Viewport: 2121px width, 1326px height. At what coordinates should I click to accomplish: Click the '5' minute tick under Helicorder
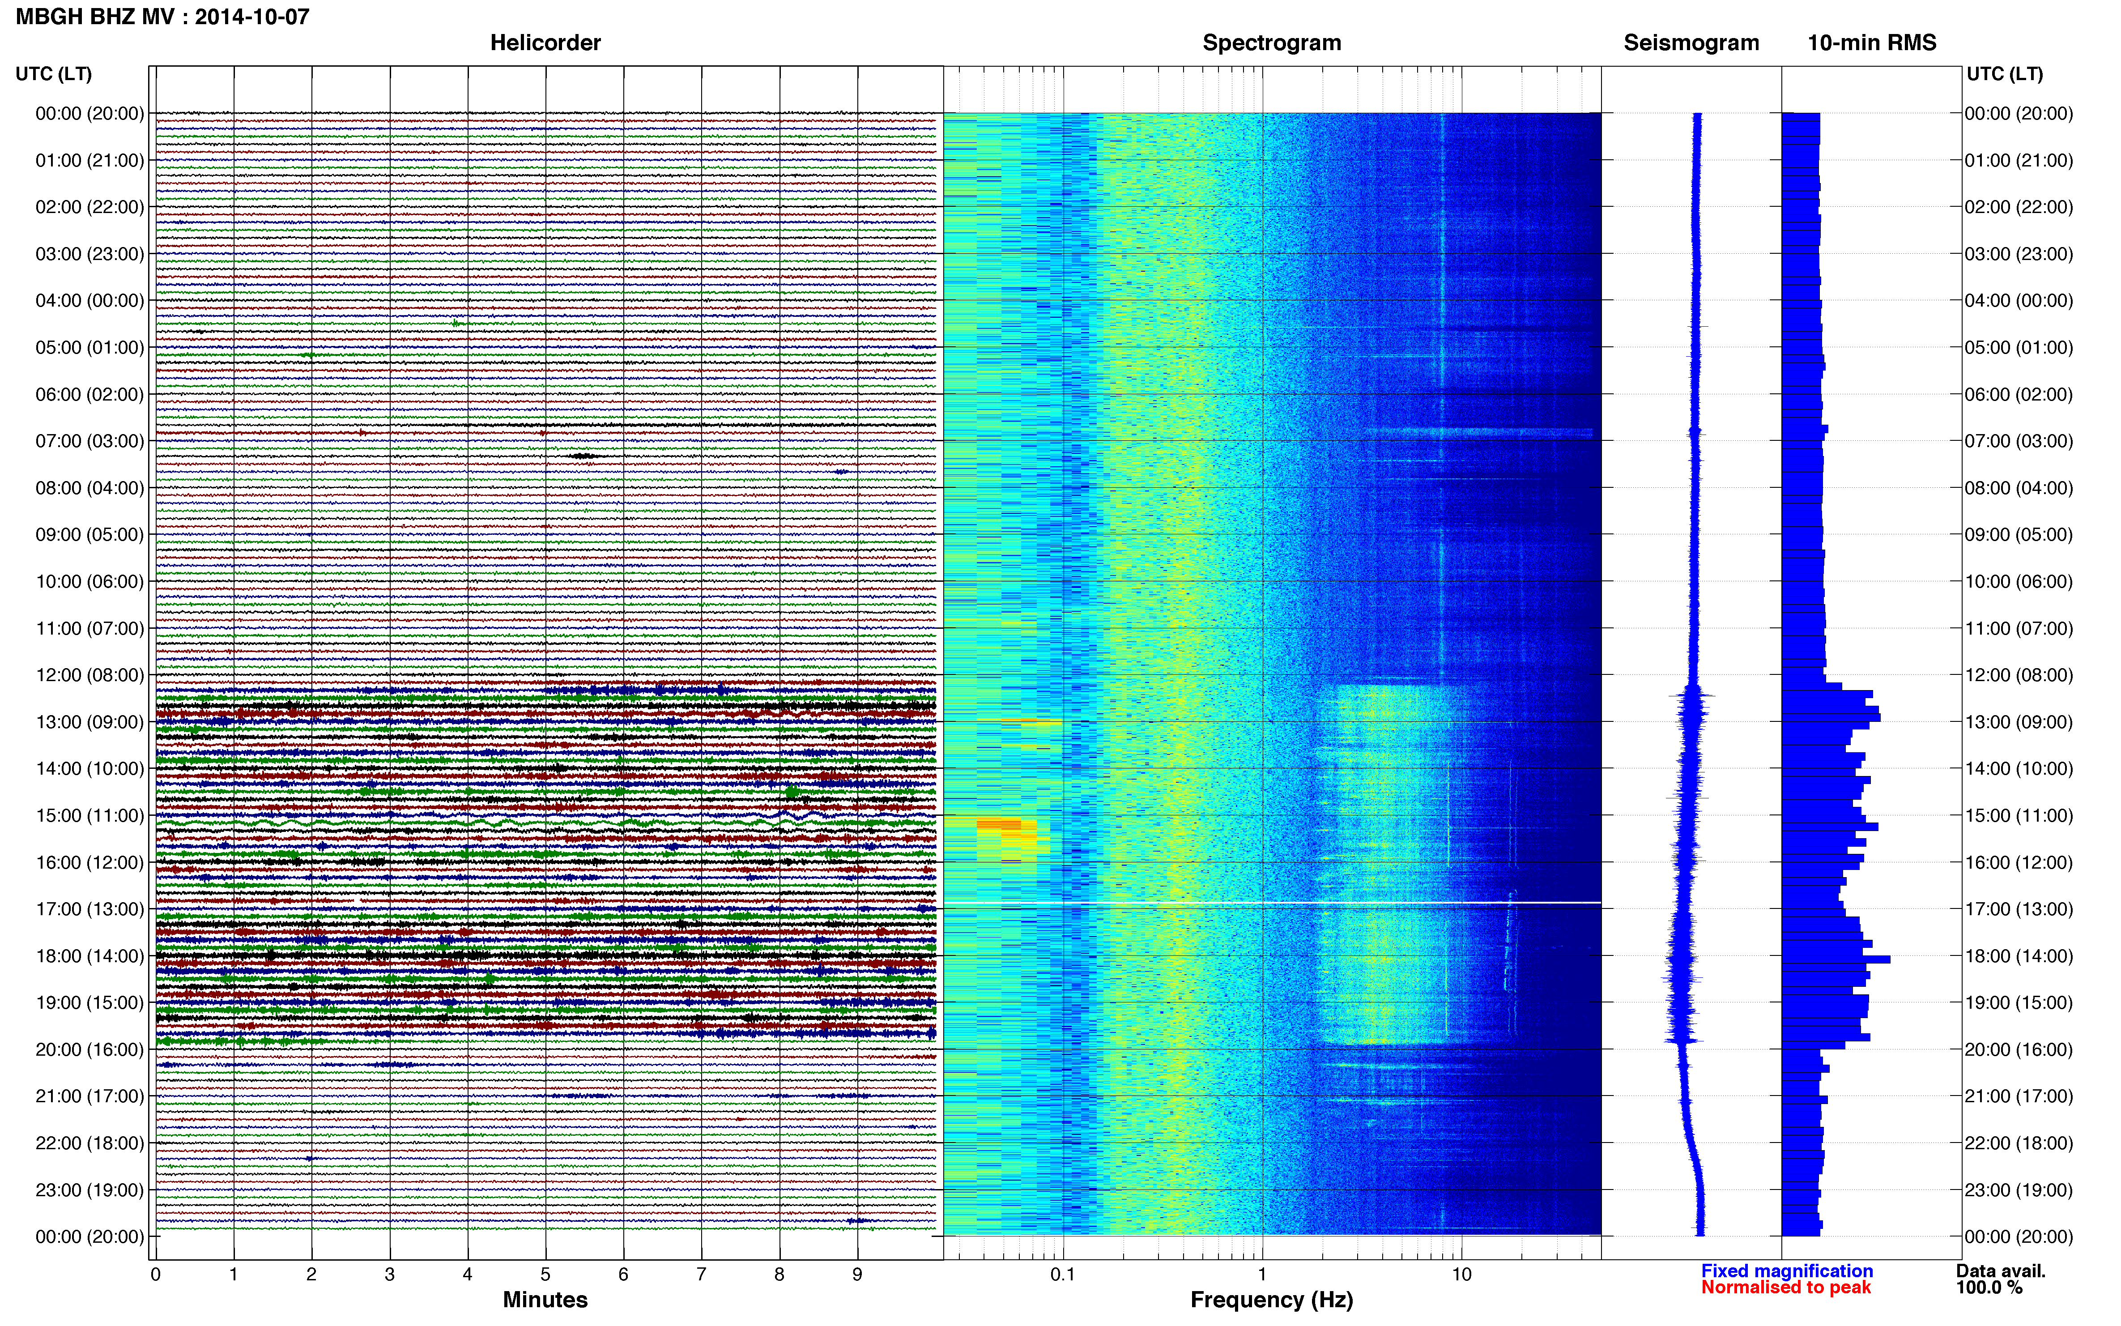tap(545, 1274)
